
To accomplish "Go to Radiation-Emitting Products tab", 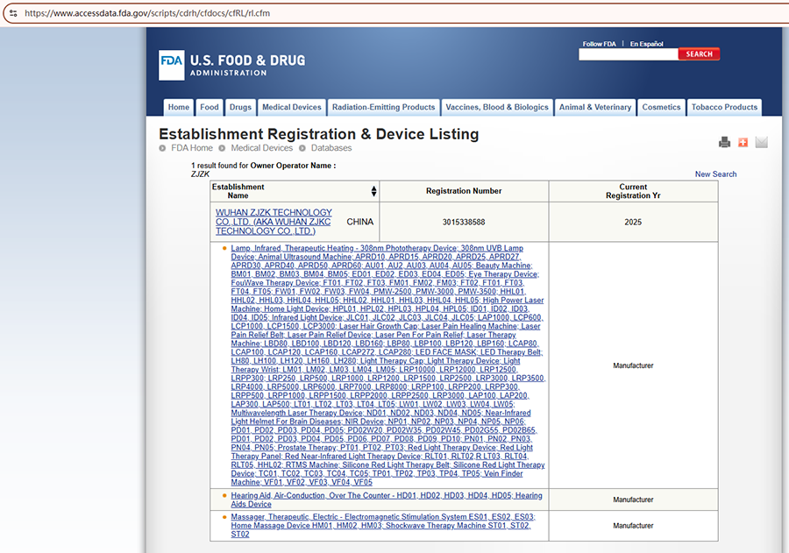I will [x=383, y=108].
